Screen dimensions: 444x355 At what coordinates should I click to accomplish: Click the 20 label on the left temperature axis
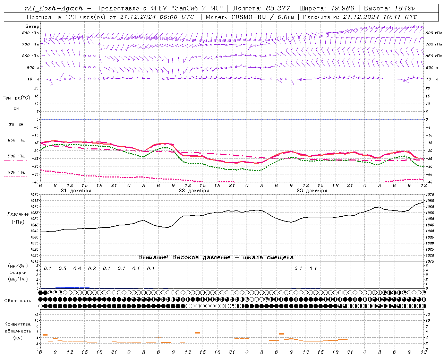[37, 88]
